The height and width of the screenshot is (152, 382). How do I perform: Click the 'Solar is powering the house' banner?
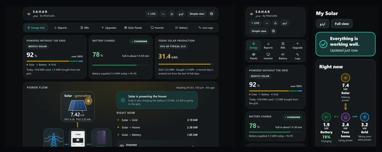(x=157, y=100)
